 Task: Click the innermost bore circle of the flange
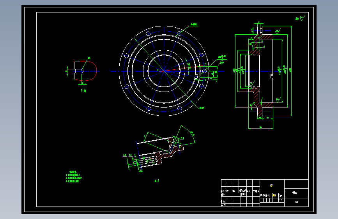click(x=164, y=71)
